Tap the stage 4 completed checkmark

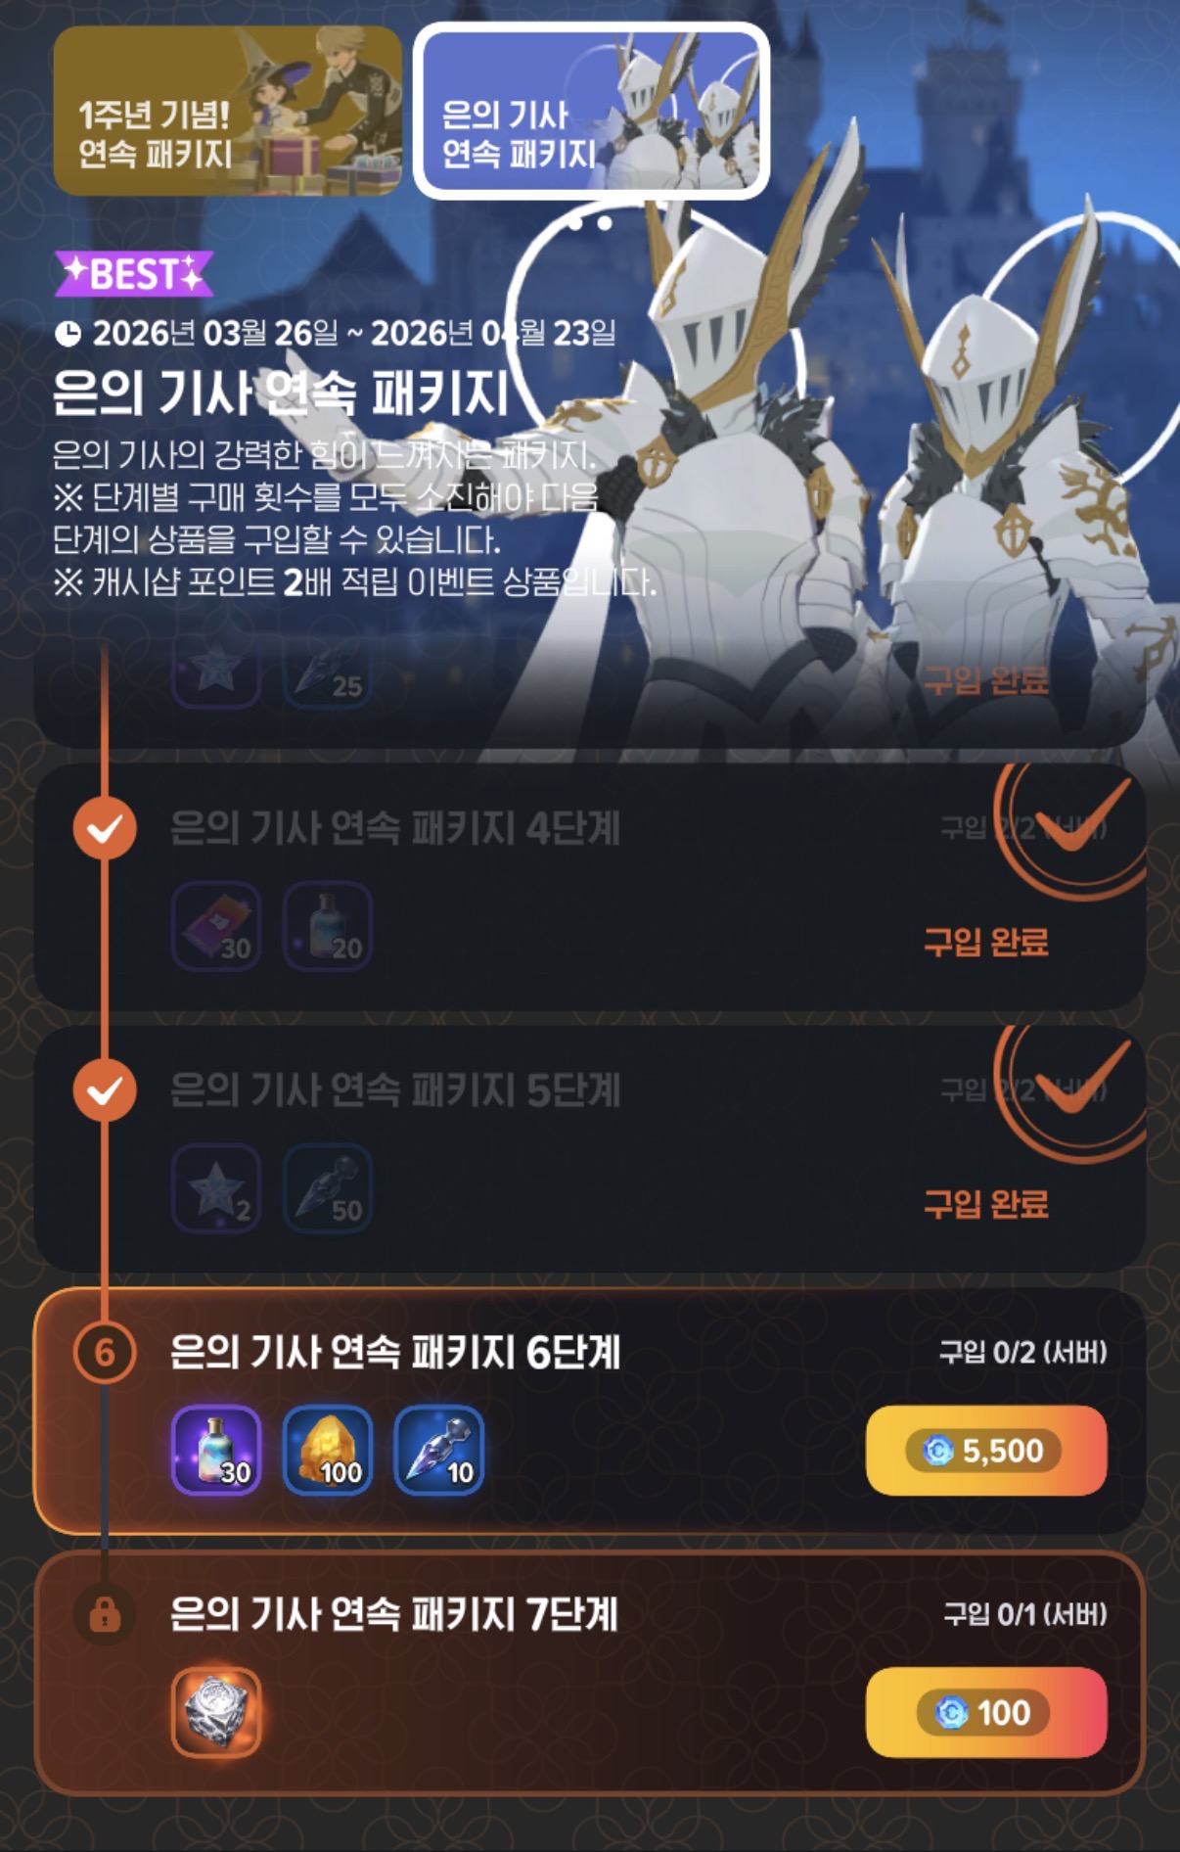(x=105, y=828)
